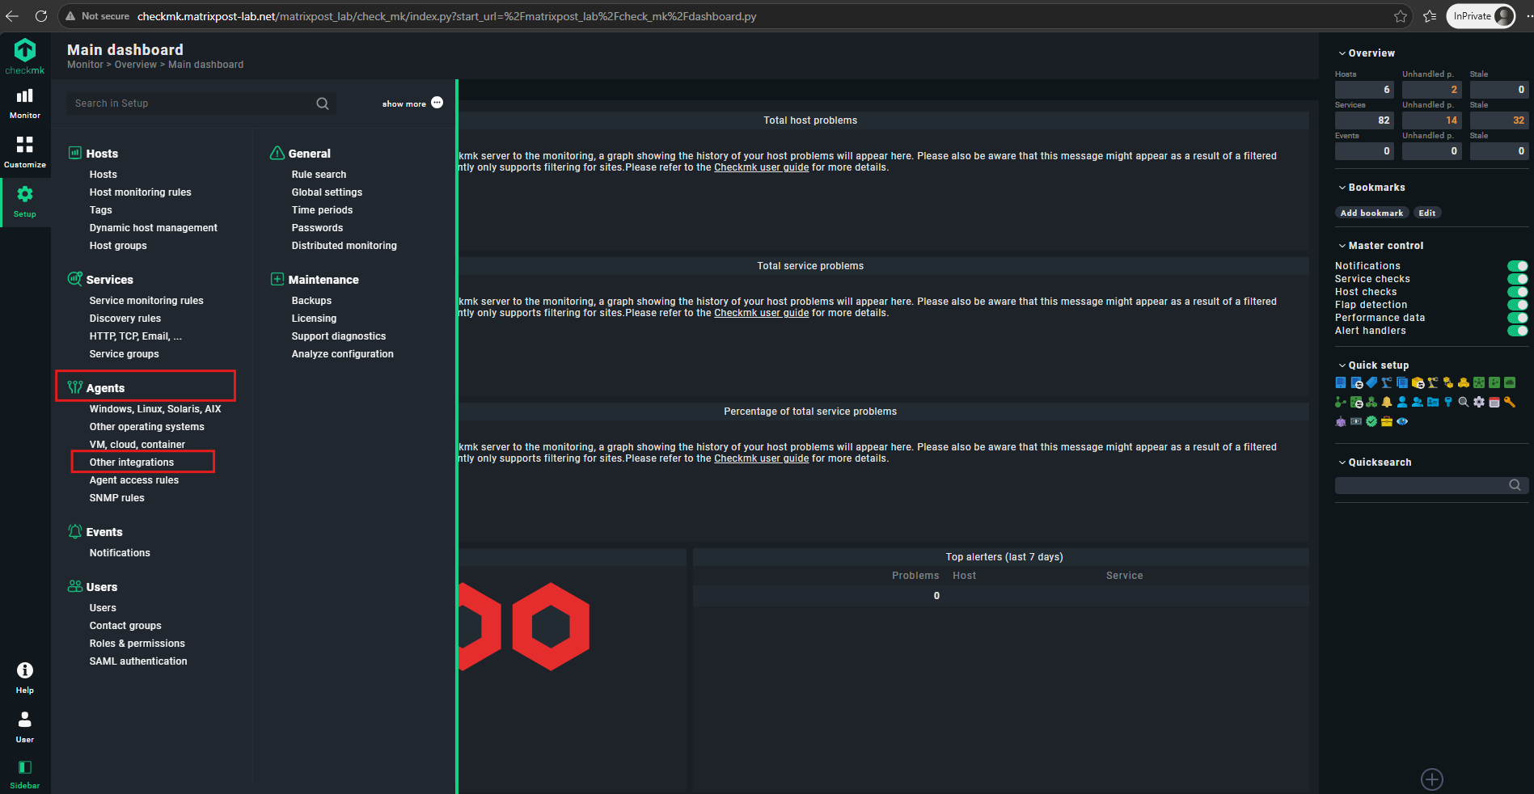The image size is (1534, 794).
Task: Open the User profile icon
Action: pos(25,719)
